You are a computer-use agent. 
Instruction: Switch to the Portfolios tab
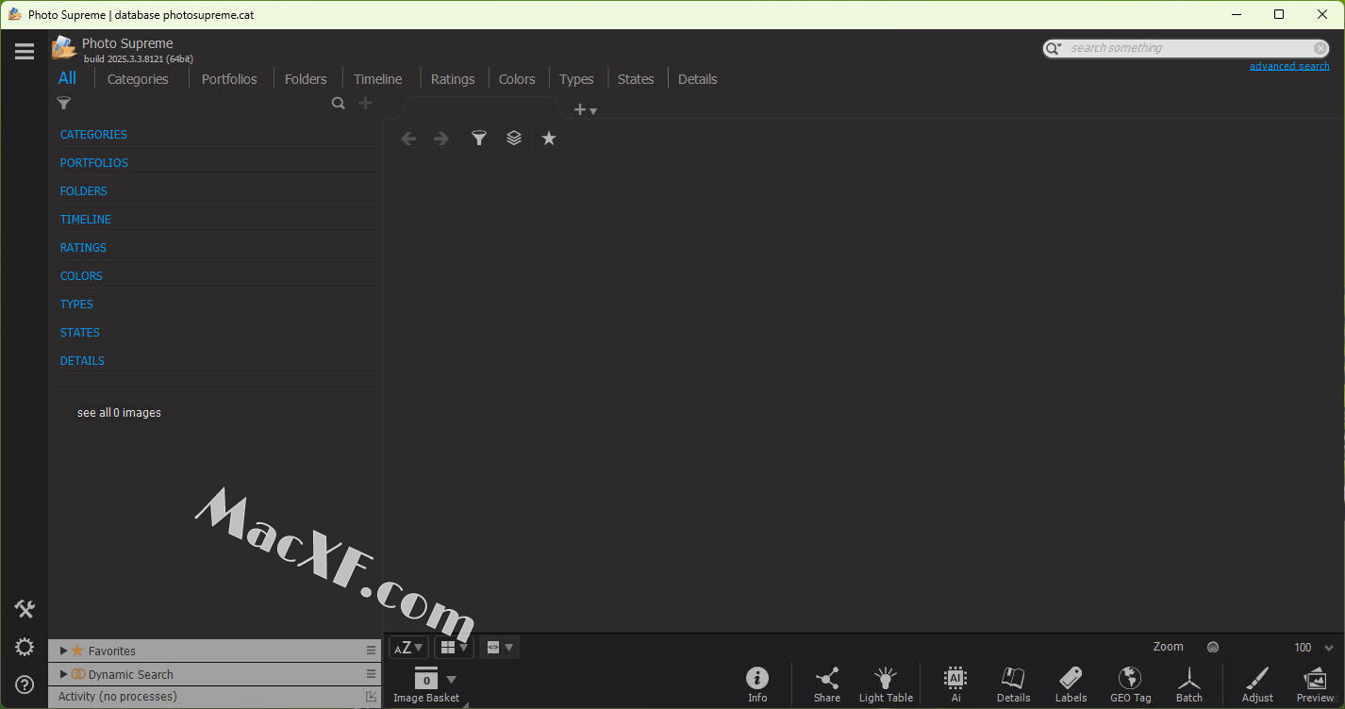(229, 79)
